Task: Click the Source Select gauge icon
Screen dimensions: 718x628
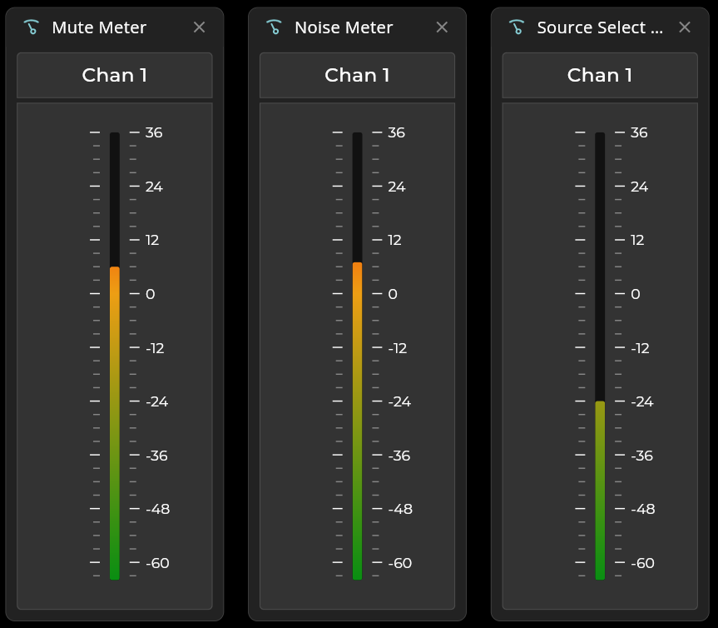Action: click(517, 27)
